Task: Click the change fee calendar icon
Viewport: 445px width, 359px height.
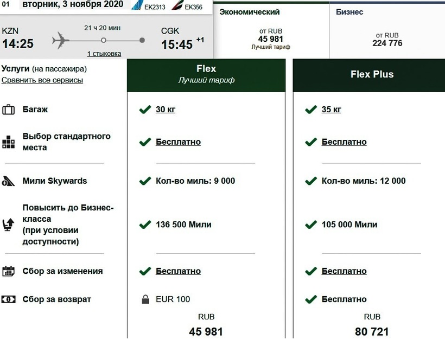Action: (8, 271)
